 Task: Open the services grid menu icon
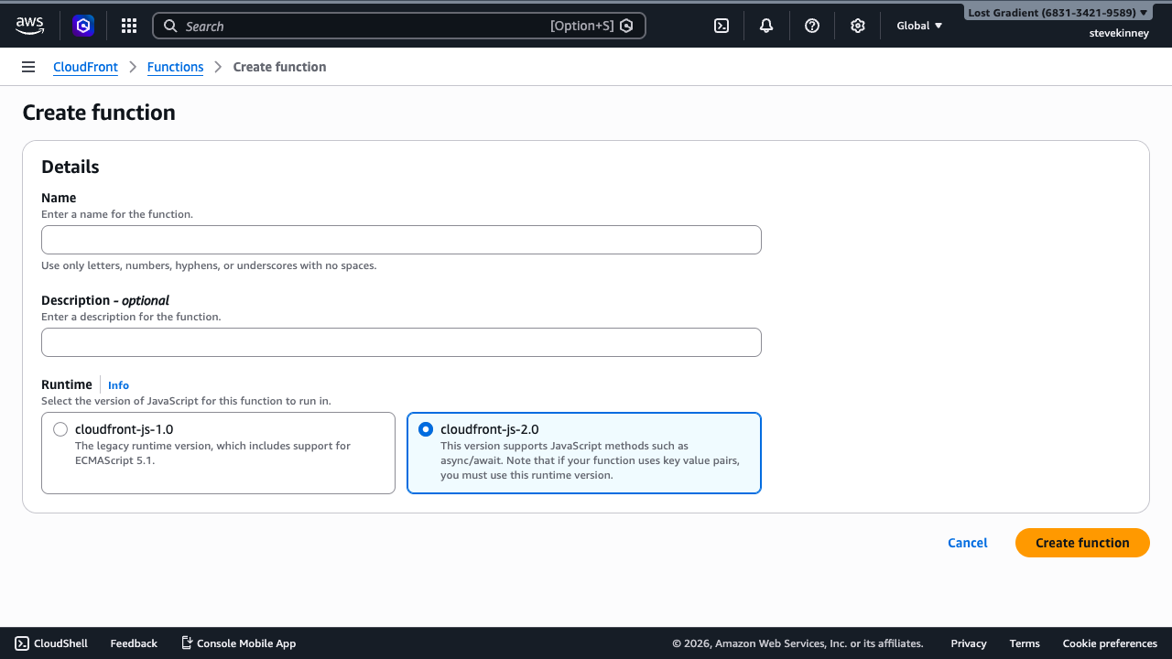[x=129, y=26]
